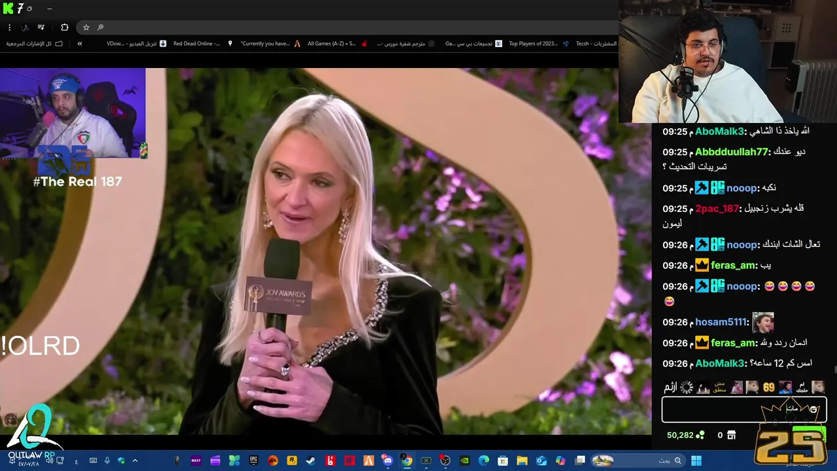Open Microsoft Edge from the taskbar
837x471 pixels.
(x=484, y=461)
